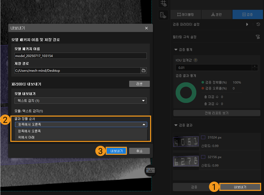Edit 저장 경로 path field
The height and width of the screenshot is (195, 264).
77,70
